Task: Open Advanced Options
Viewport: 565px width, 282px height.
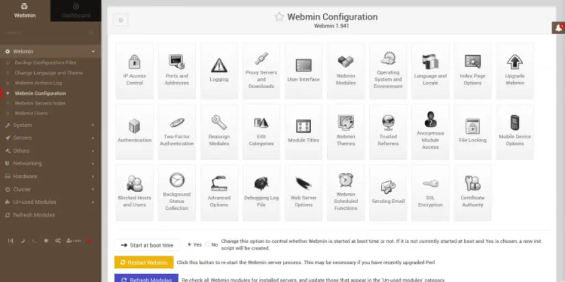Action: pyautogui.click(x=219, y=193)
